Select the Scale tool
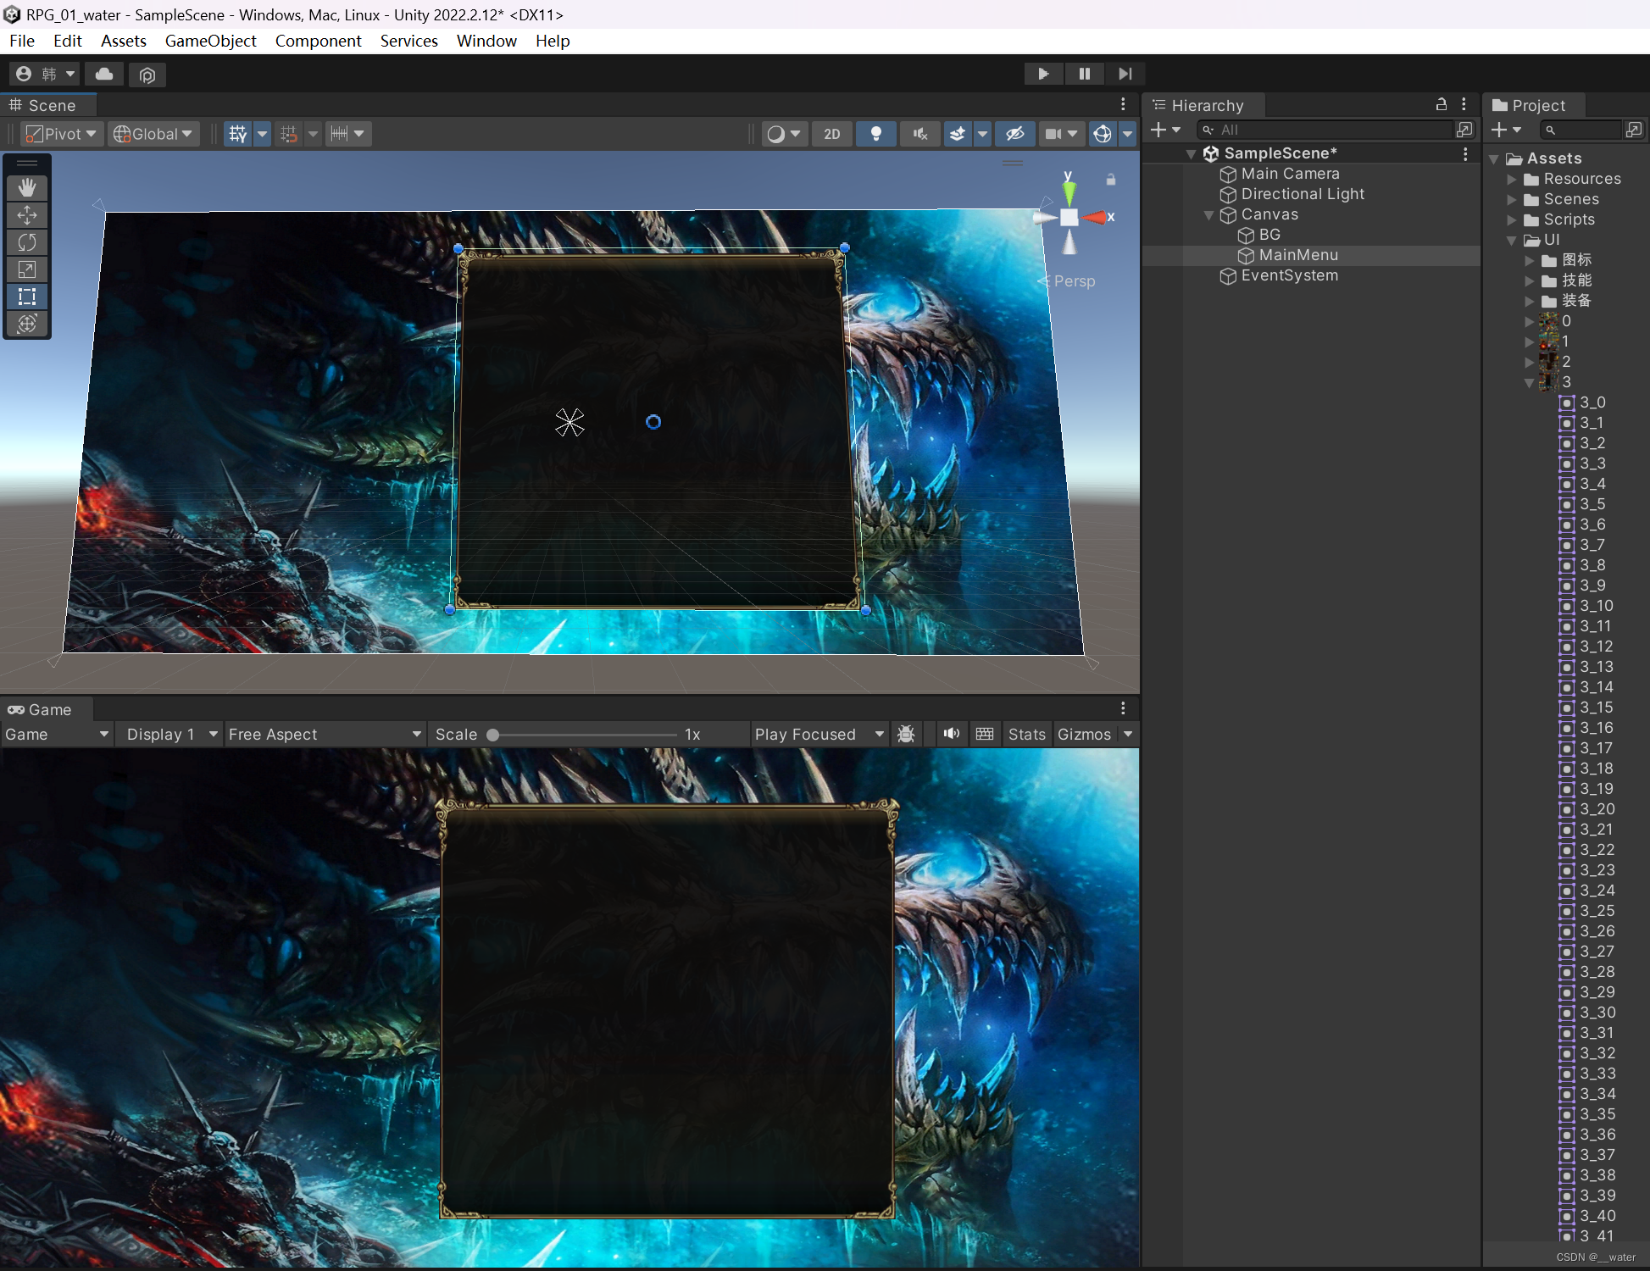This screenshot has height=1271, width=1650. click(27, 269)
